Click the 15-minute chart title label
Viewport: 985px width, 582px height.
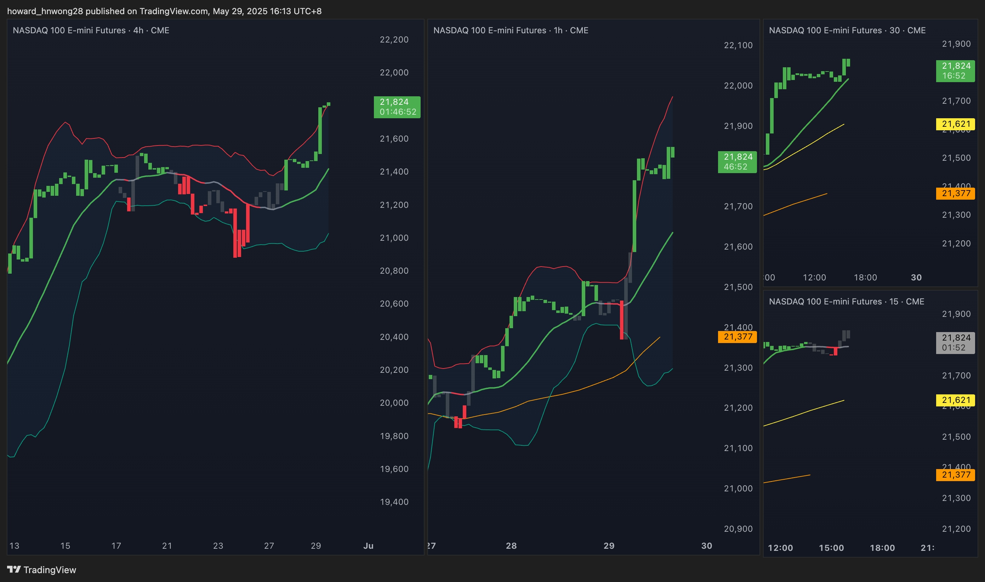click(x=846, y=301)
